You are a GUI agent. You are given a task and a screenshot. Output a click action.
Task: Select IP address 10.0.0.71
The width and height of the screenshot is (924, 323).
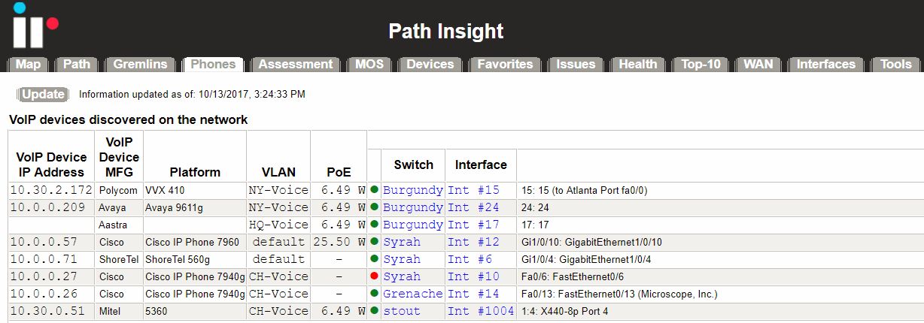point(44,259)
